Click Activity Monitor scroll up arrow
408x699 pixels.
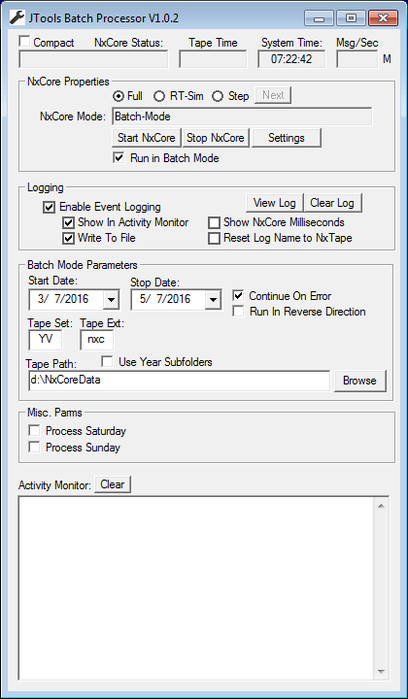tap(381, 506)
